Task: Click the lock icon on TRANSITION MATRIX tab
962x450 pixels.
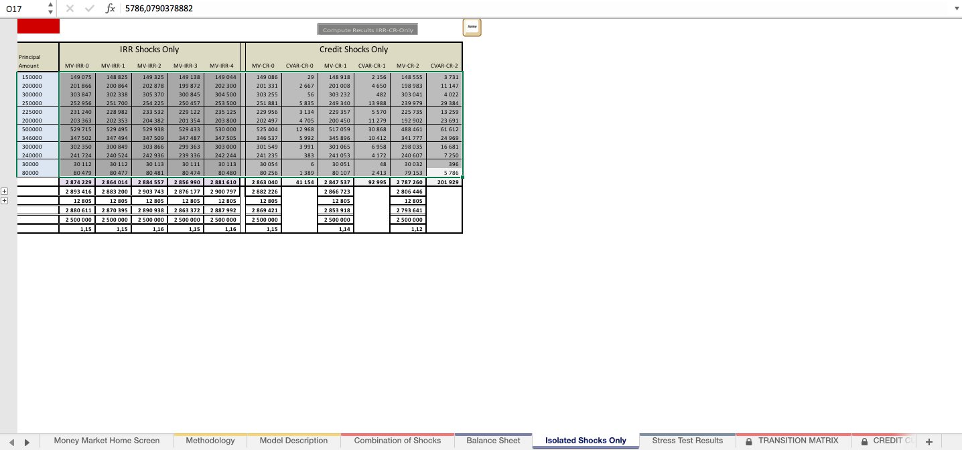Action: tap(748, 441)
